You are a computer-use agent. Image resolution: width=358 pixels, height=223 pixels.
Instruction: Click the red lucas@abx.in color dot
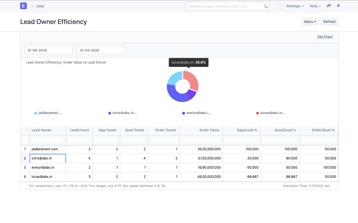257,113
